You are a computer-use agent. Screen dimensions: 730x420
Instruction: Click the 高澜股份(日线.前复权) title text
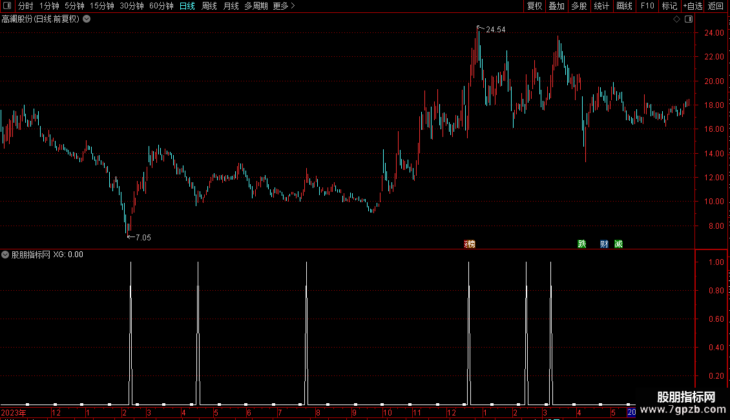[41, 19]
